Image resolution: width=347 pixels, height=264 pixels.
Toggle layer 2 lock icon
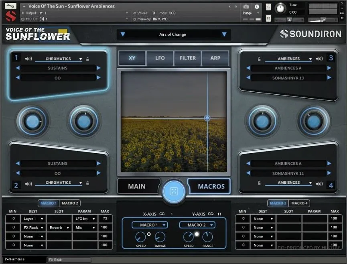[87, 183]
